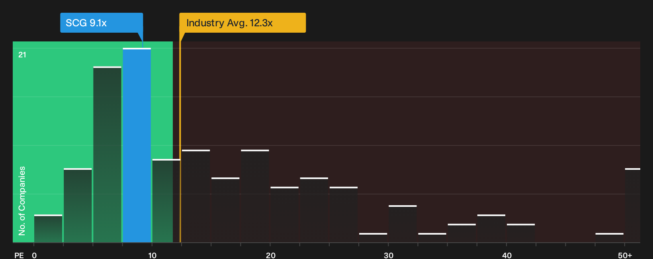
Task: Click the 50+ overflow bar at the chart edge
Action: [x=633, y=205]
